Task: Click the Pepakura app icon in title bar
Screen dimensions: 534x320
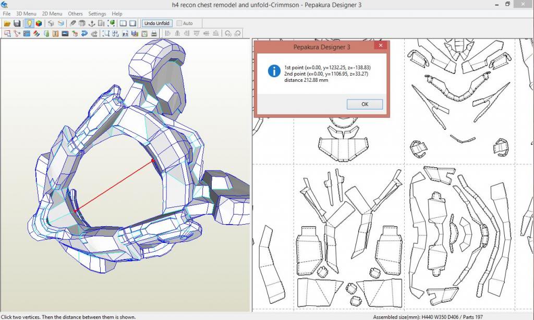Action: pyautogui.click(x=4, y=4)
